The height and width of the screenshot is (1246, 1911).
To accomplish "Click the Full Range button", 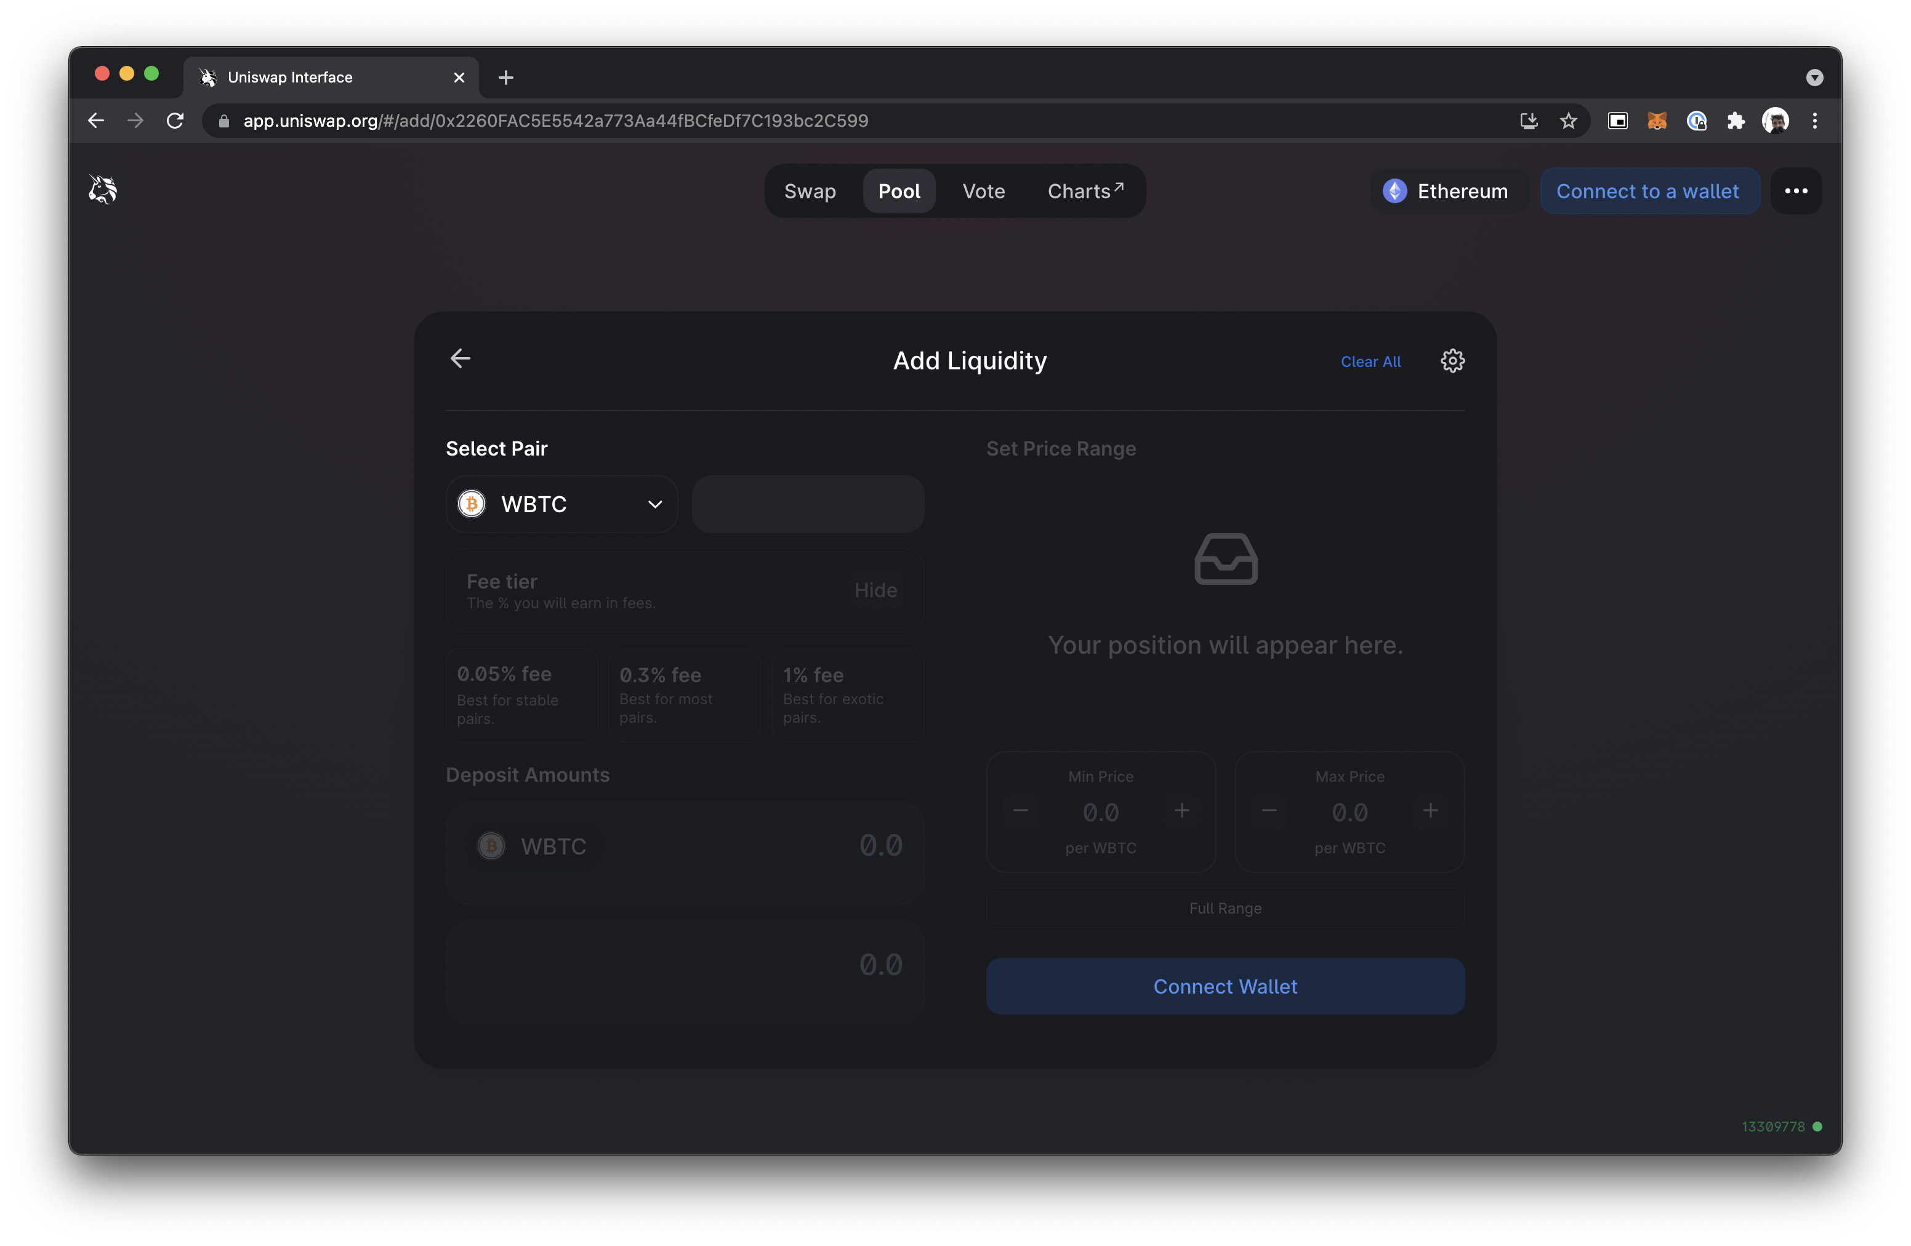I will point(1225,908).
